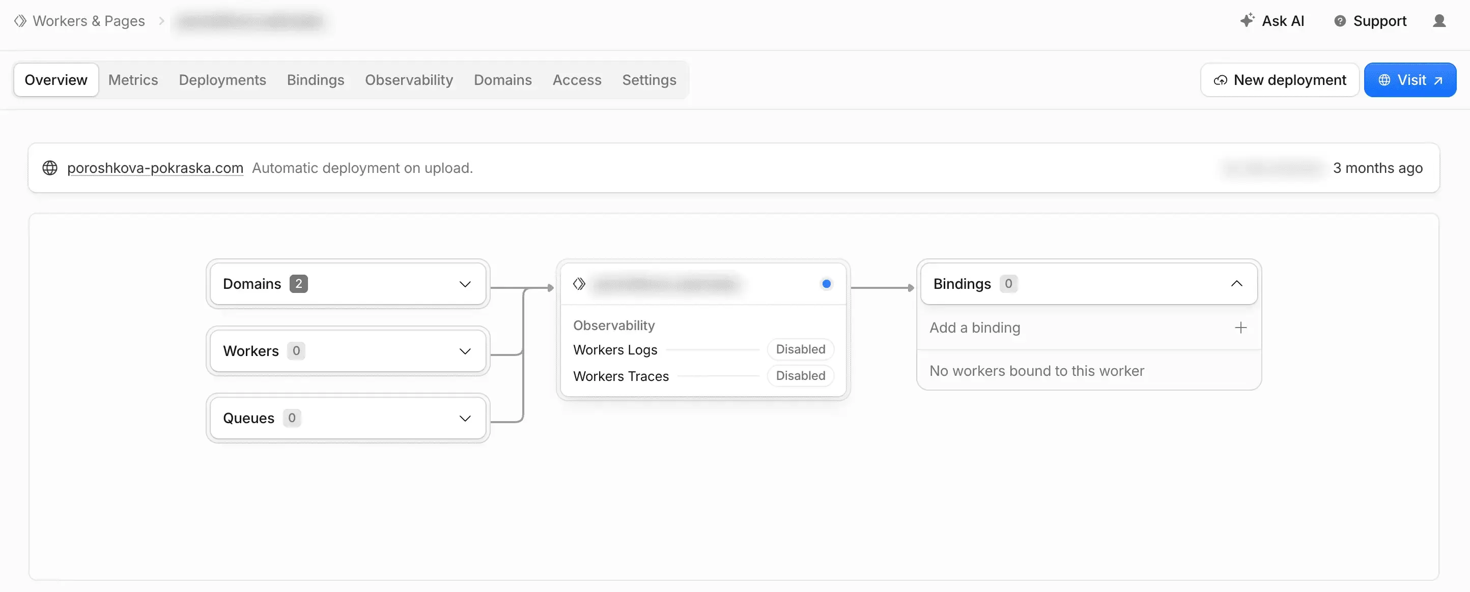Expand the Workers dropdown chevron
The height and width of the screenshot is (592, 1470).
[465, 351]
